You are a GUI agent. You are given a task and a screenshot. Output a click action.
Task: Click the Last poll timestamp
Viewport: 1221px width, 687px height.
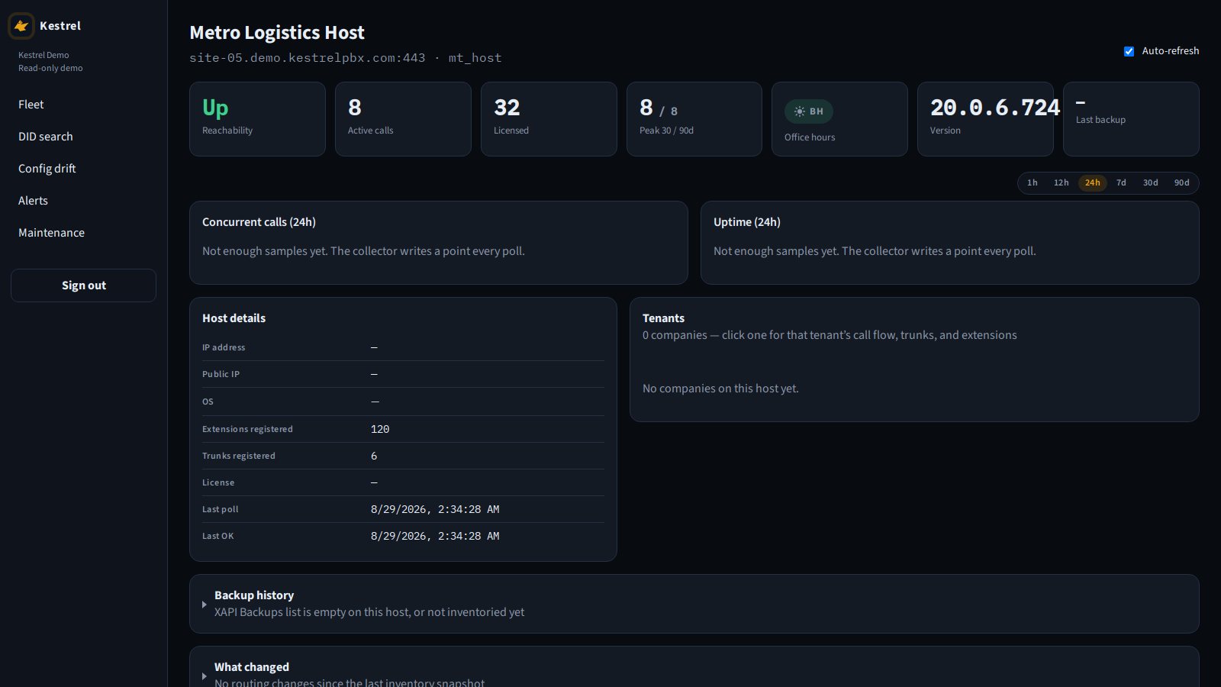[435, 509]
